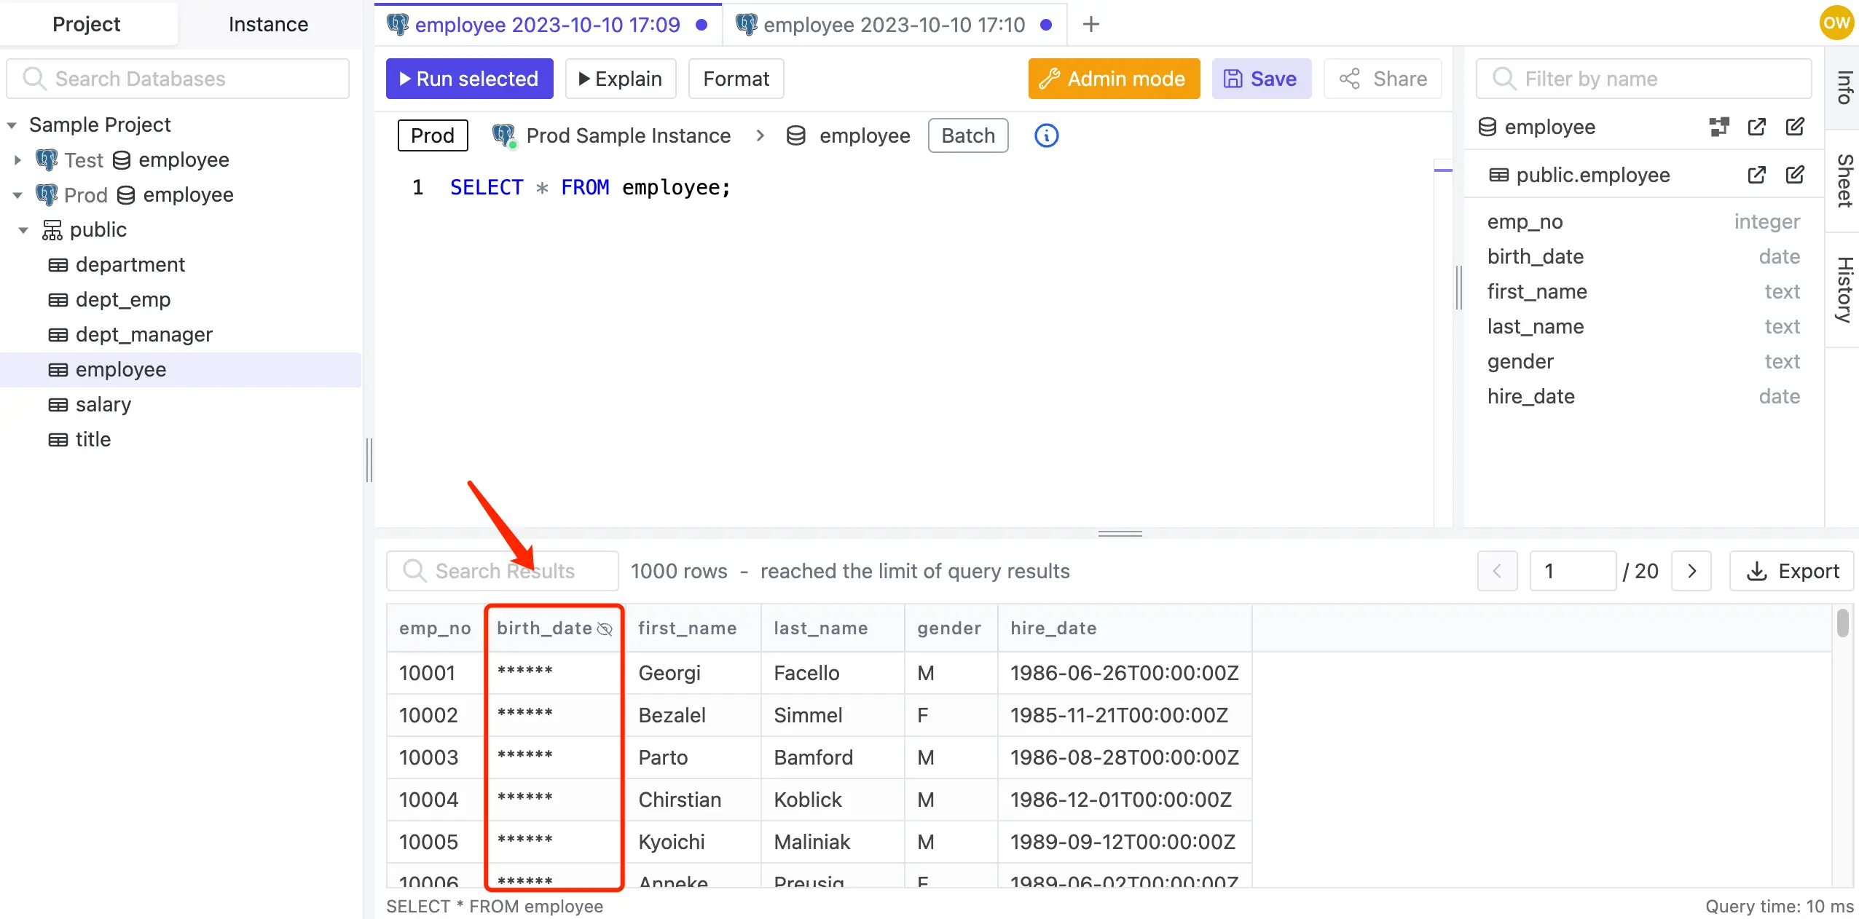Screen dimensions: 1859x919
Task: Toggle masking on the birth_date column
Action: pos(605,628)
